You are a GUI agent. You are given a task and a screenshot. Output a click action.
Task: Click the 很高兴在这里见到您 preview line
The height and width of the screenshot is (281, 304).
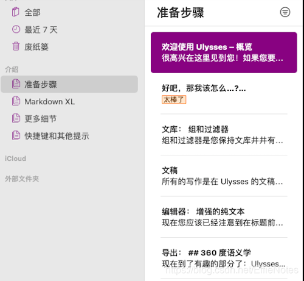pyautogui.click(x=223, y=58)
